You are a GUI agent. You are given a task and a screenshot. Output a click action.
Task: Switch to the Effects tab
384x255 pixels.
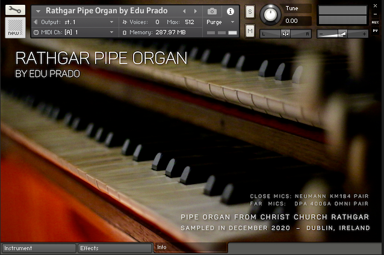pos(114,248)
